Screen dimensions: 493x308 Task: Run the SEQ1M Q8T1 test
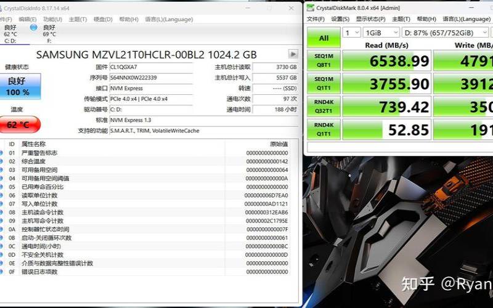(x=324, y=60)
